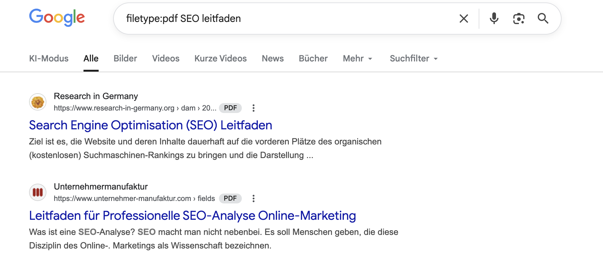Click the PDF badge on Research in Germany result
The image size is (603, 263).
(230, 108)
